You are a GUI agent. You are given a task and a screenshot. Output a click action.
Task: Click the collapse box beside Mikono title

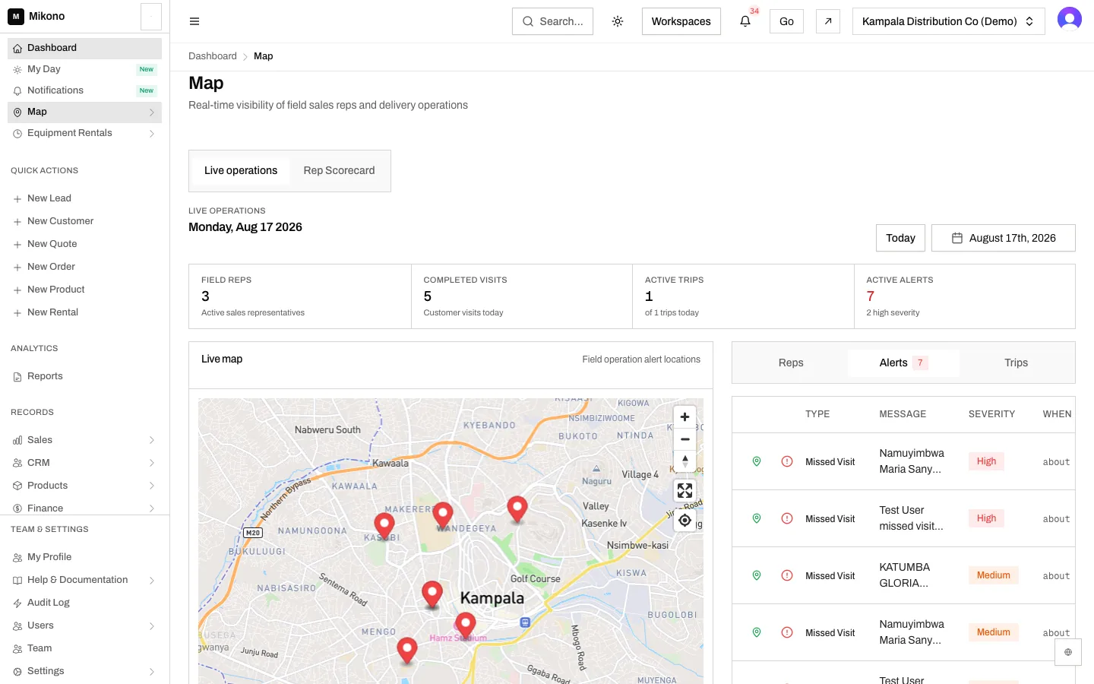pos(151,17)
